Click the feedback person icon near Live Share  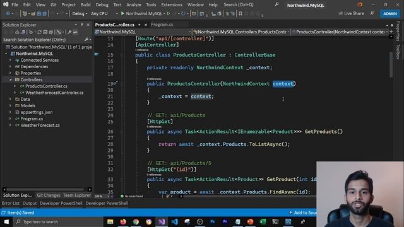click(x=372, y=13)
